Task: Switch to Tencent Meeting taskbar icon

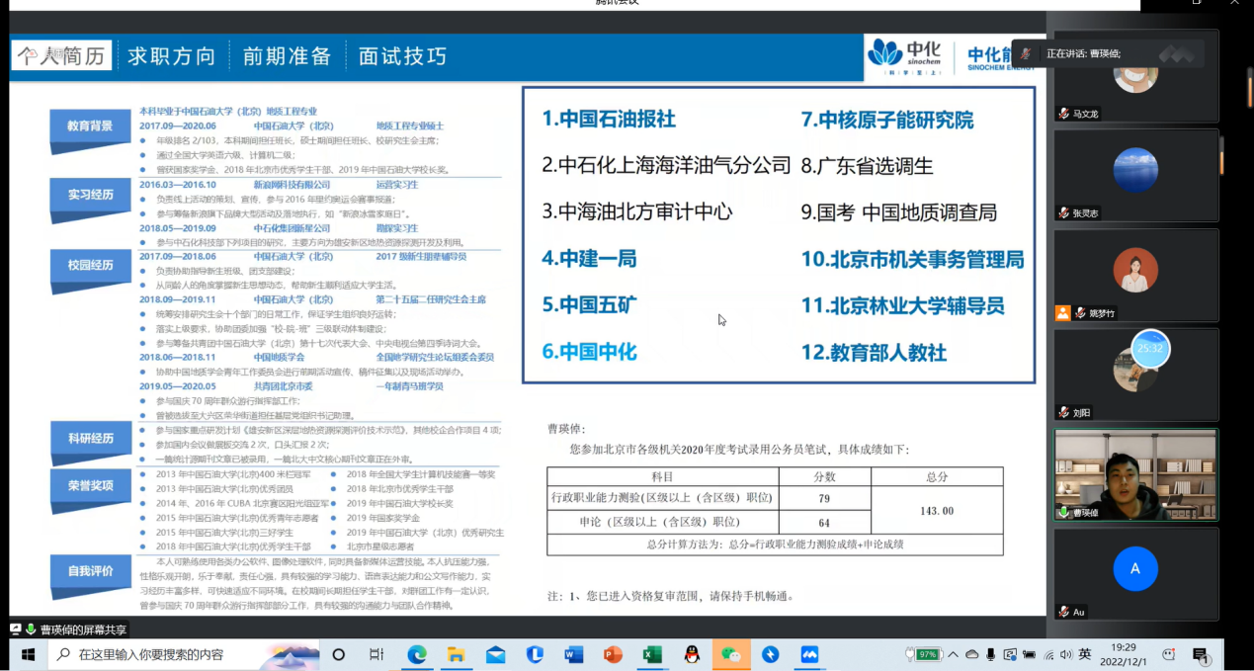Action: pos(809,654)
